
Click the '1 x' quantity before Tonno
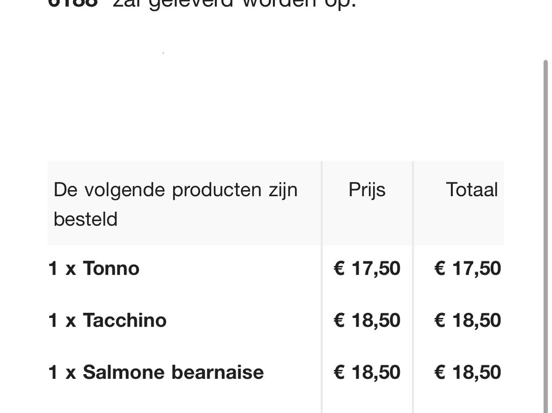coord(62,268)
